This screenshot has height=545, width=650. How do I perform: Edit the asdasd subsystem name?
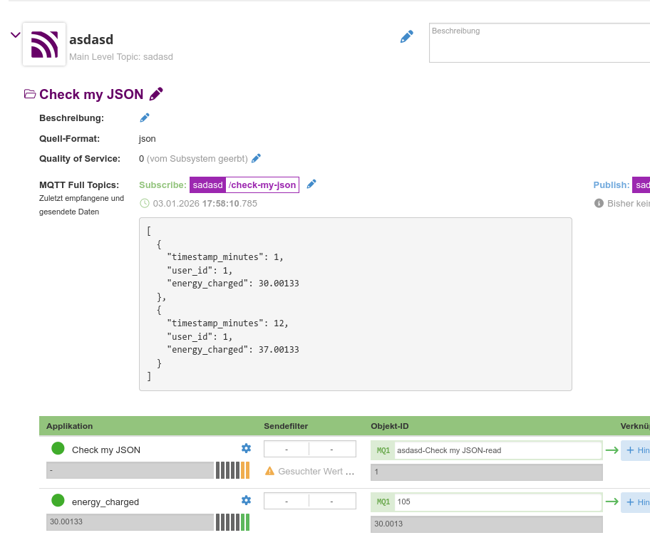[x=406, y=37]
